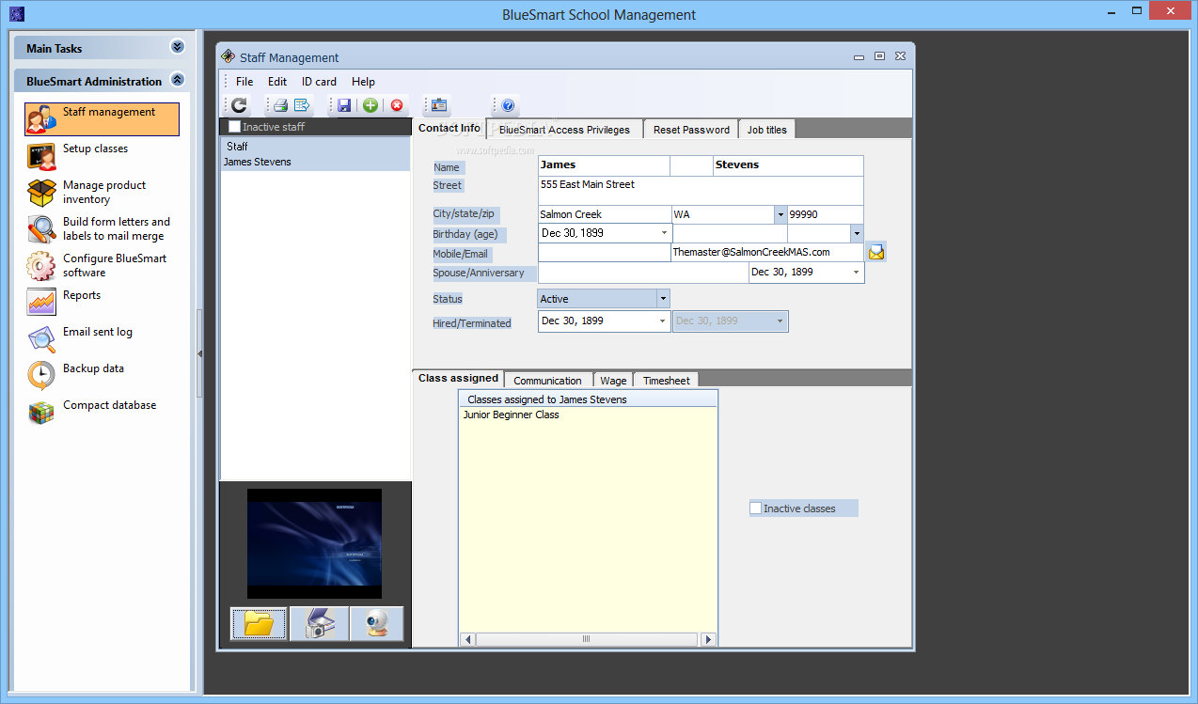Screen dimensions: 1198x704
Task: Click the staff photo thumbnail
Action: (314, 543)
